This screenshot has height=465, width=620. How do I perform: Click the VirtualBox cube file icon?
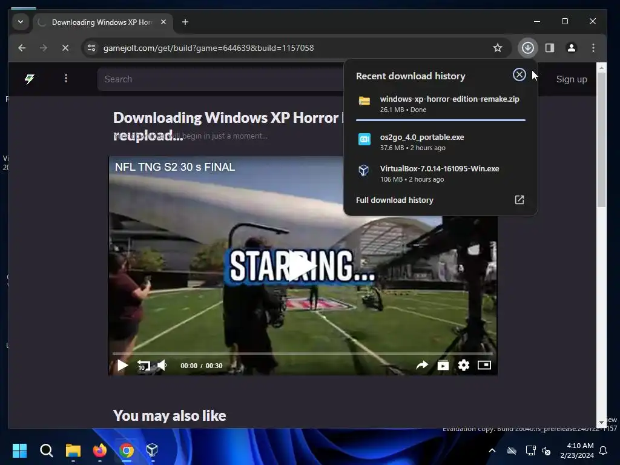coord(364,170)
